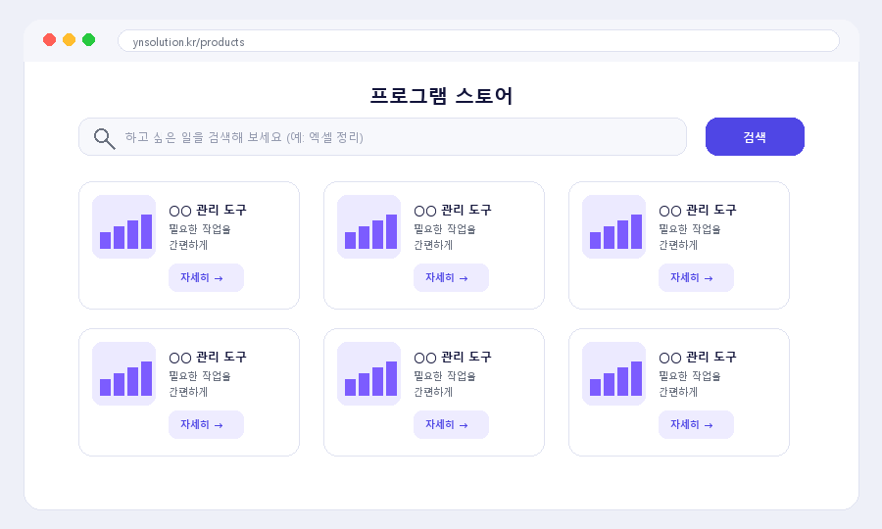Screen dimensions: 882x529
Task: Click the green maximize window dot
Action: coord(89,40)
